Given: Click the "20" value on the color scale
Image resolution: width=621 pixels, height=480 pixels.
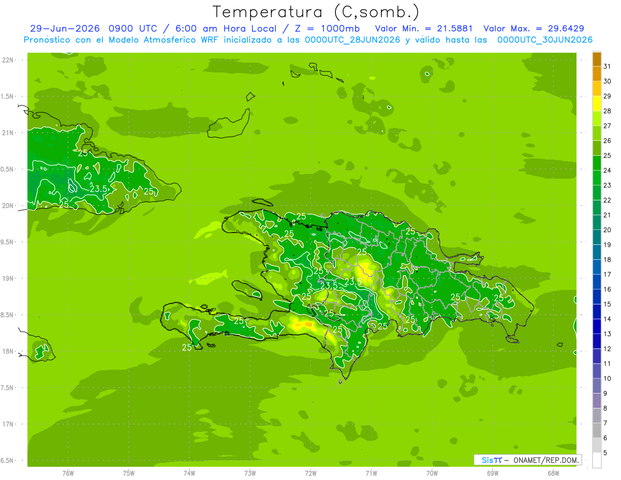Looking at the screenshot, I should [608, 230].
